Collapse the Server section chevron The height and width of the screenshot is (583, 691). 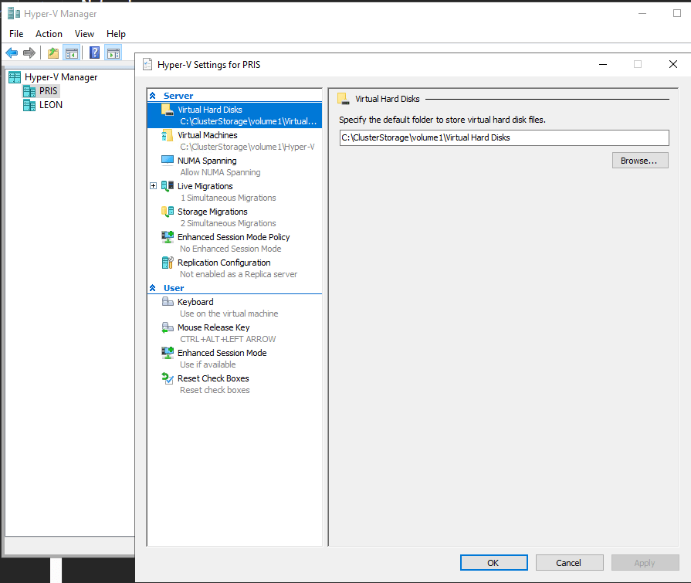[x=153, y=96]
